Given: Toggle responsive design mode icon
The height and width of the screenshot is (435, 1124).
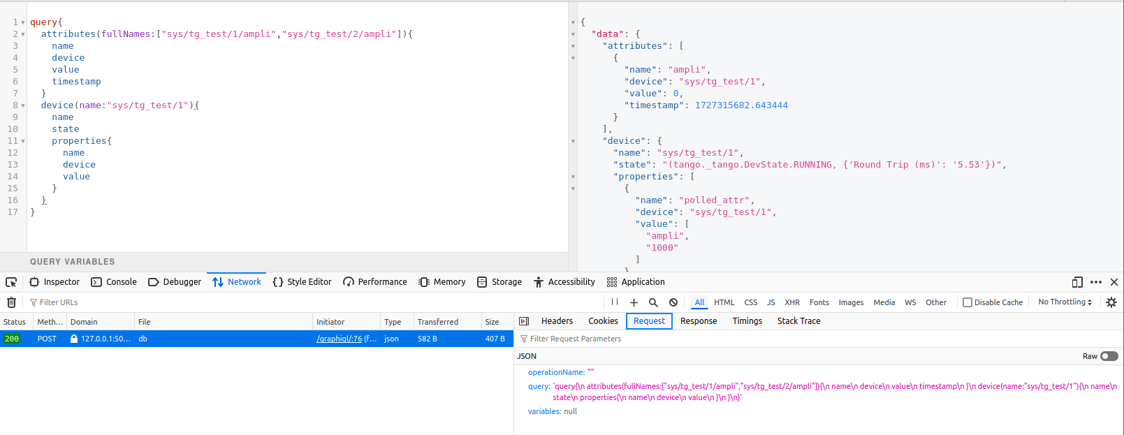Looking at the screenshot, I should click(x=1077, y=282).
